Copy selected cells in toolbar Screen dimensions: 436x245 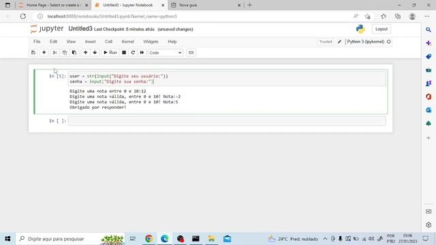(x=65, y=52)
